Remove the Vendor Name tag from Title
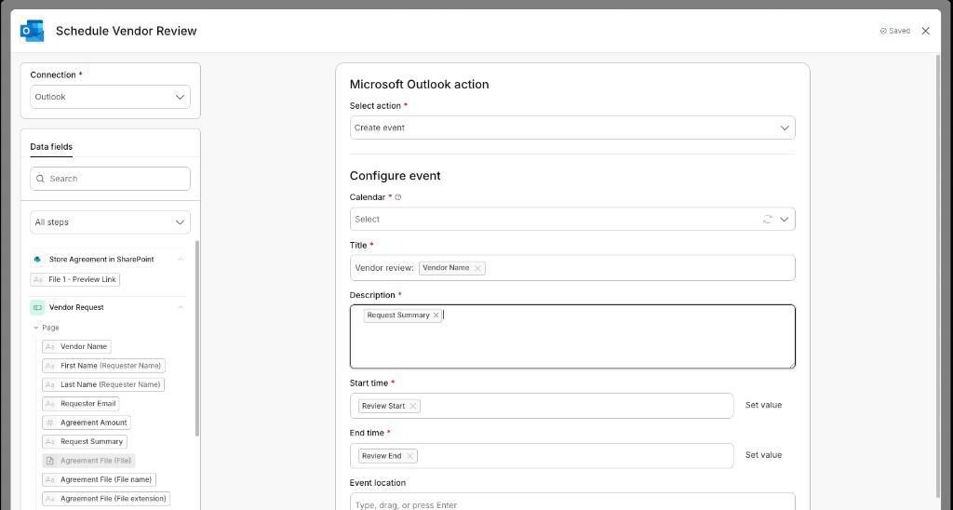The height and width of the screenshot is (510, 953). (477, 268)
